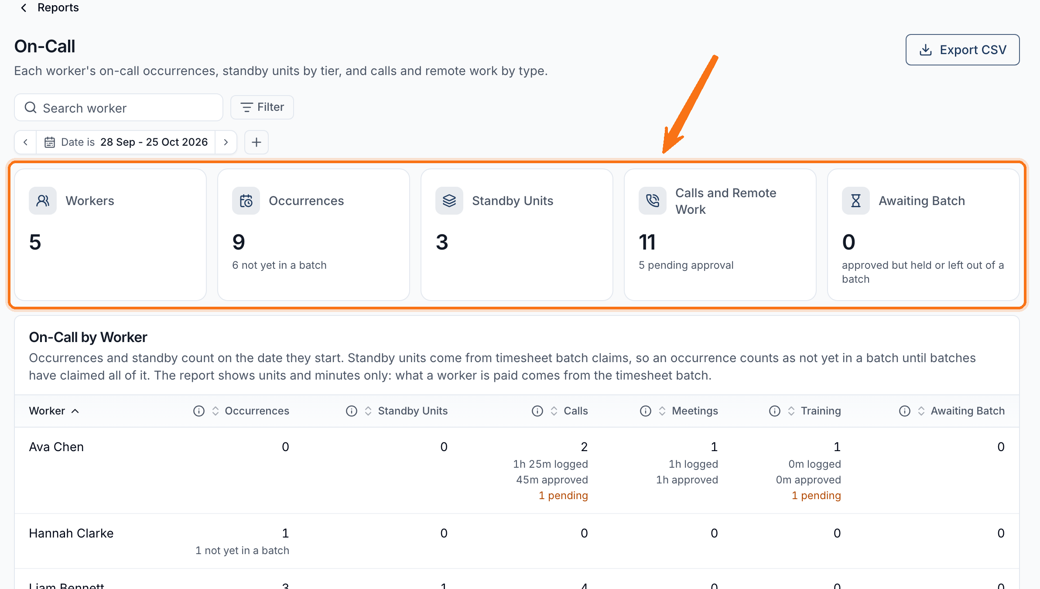The width and height of the screenshot is (1040, 589).
Task: Click the Occurrences card calendar icon
Action: 246,201
